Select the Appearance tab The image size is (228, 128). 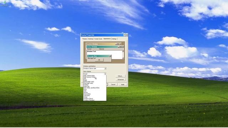click(x=107, y=39)
